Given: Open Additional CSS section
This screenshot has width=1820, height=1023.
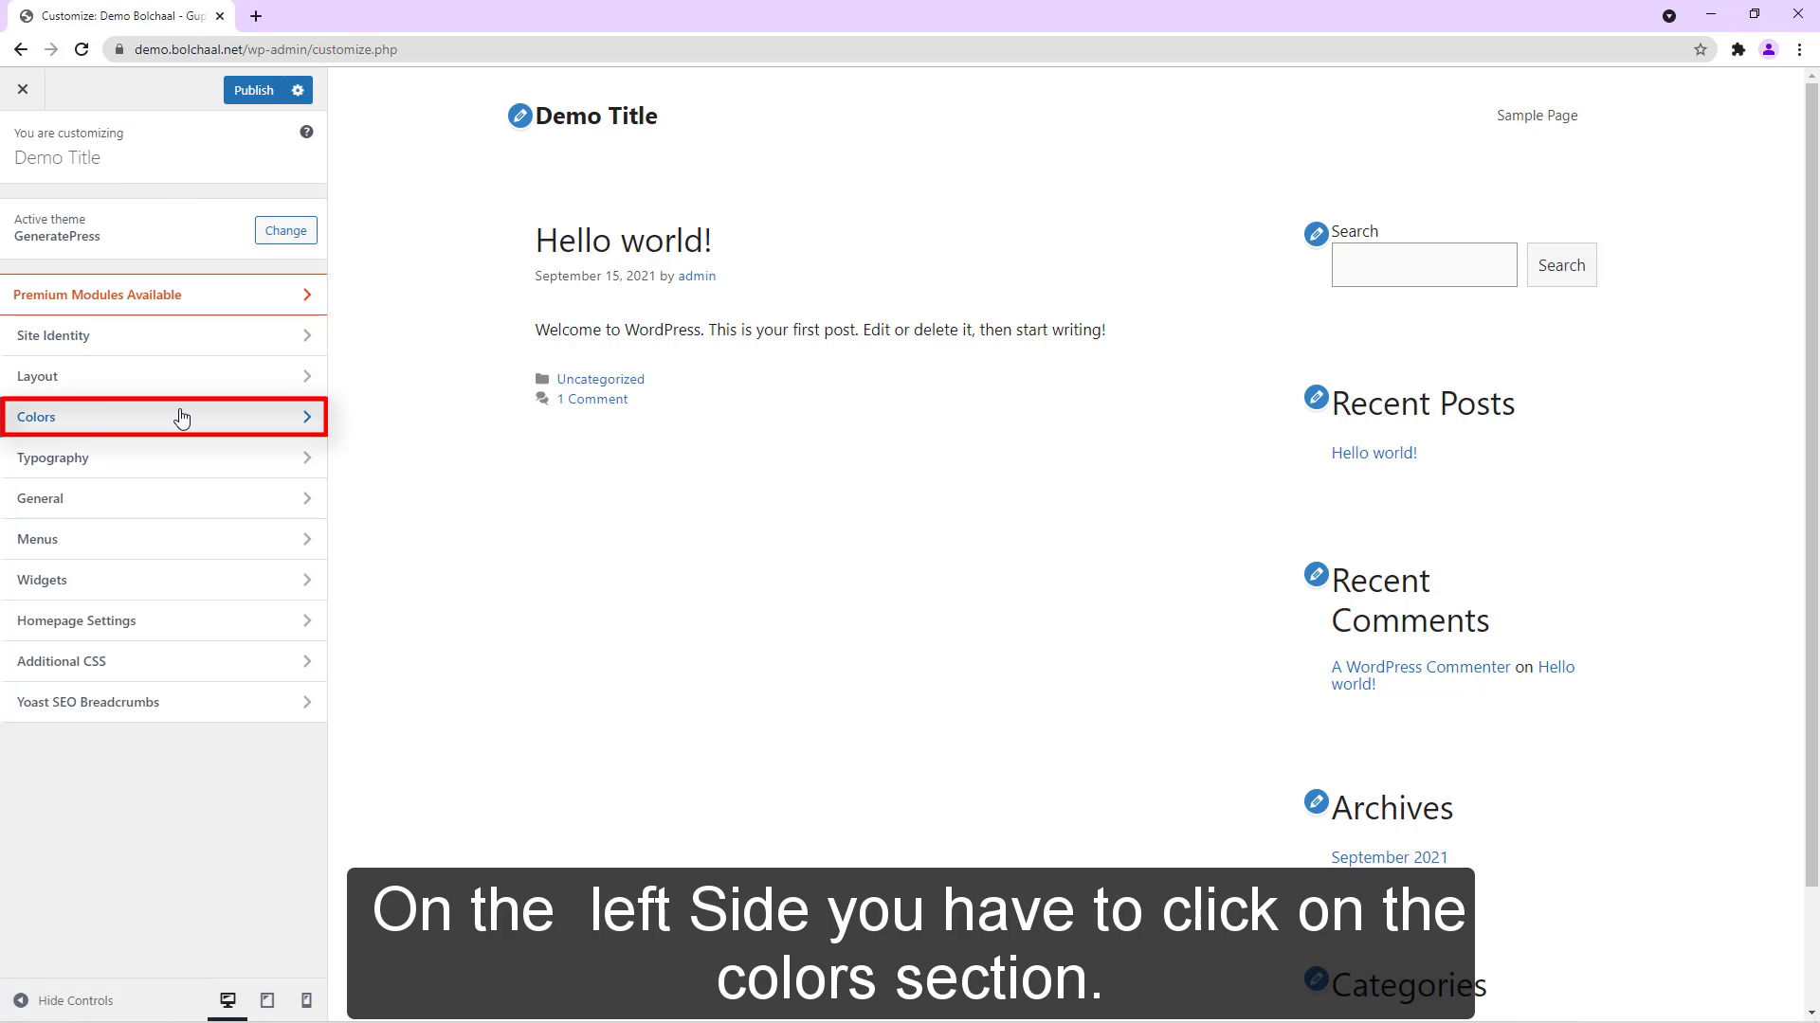Looking at the screenshot, I should [x=163, y=661].
